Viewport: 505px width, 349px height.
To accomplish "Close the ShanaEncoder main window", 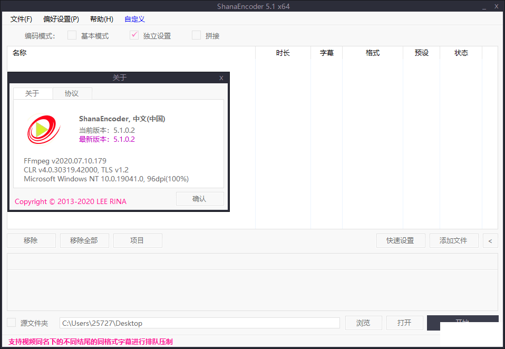I will pyautogui.click(x=497, y=6).
